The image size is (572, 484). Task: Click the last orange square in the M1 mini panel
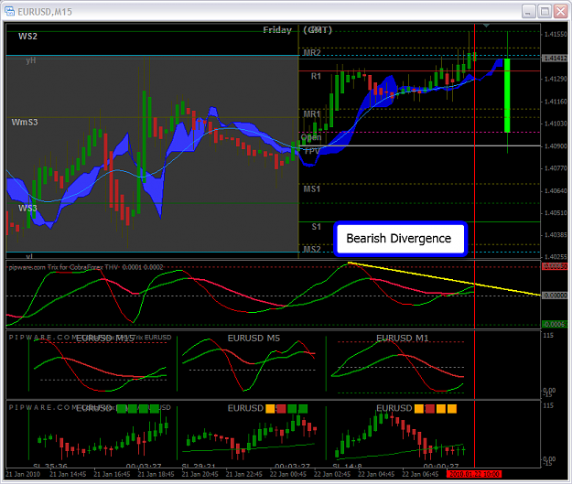coord(452,408)
